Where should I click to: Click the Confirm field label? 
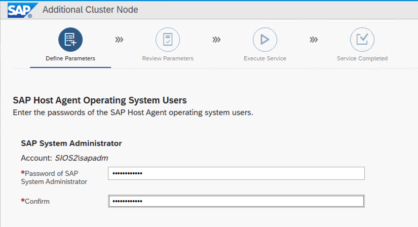35,201
